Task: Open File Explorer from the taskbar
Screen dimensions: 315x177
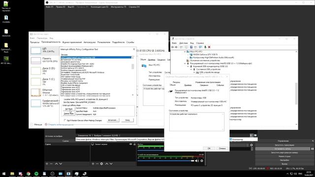Action: point(12,174)
